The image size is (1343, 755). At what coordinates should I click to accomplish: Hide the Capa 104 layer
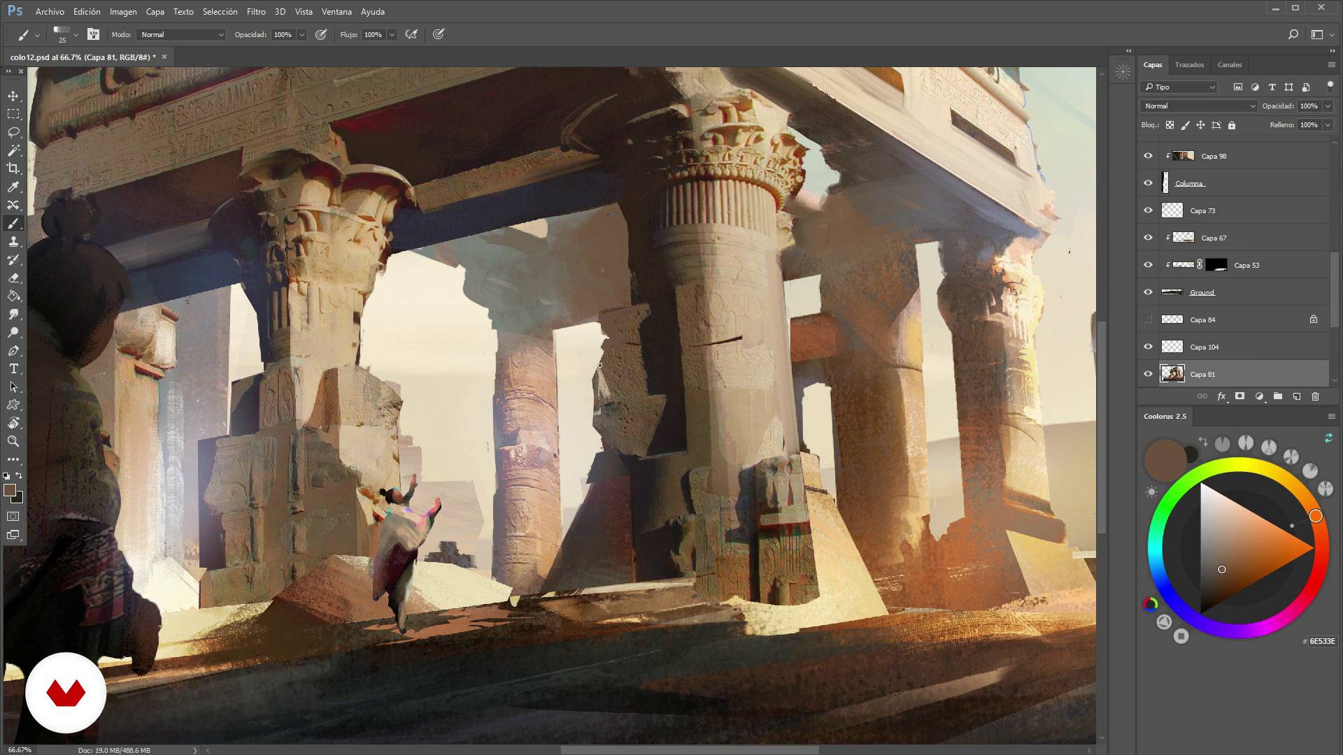(1148, 347)
